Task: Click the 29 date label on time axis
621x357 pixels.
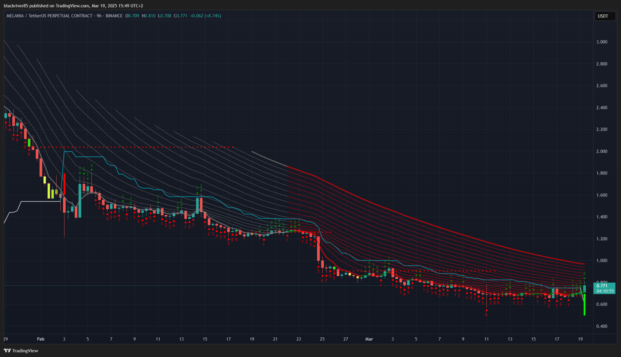Action: pos(6,339)
